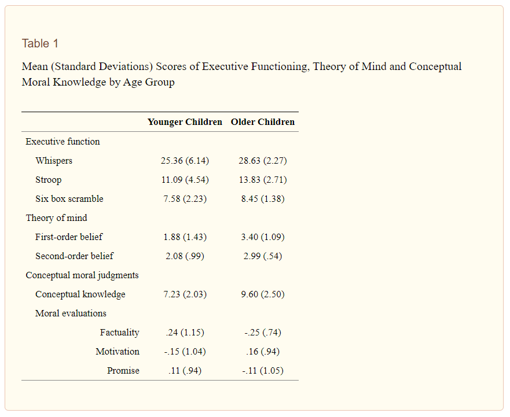Click the Promise row label
510x417 pixels.
click(123, 371)
